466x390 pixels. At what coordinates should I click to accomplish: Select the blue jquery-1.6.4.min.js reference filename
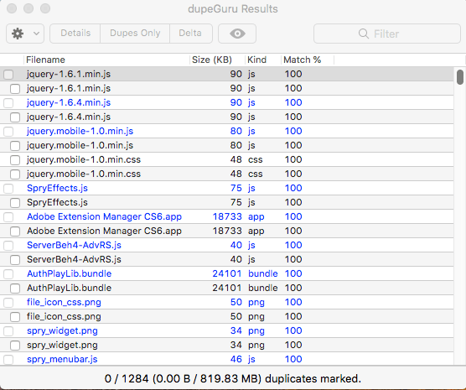tap(69, 102)
